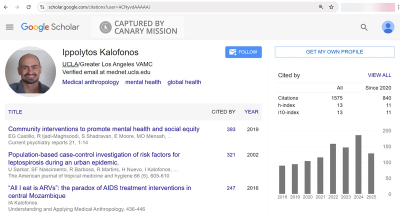Click the profile photo of Ippolytos Kalofonos
This screenshot has height=212, width=400.
(30, 71)
